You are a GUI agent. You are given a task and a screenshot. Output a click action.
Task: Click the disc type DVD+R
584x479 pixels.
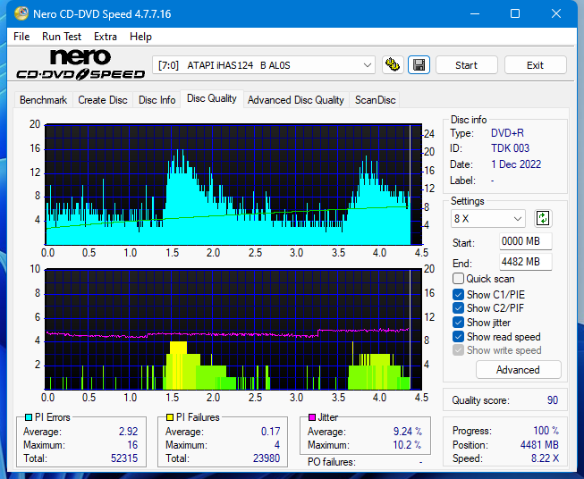(507, 133)
